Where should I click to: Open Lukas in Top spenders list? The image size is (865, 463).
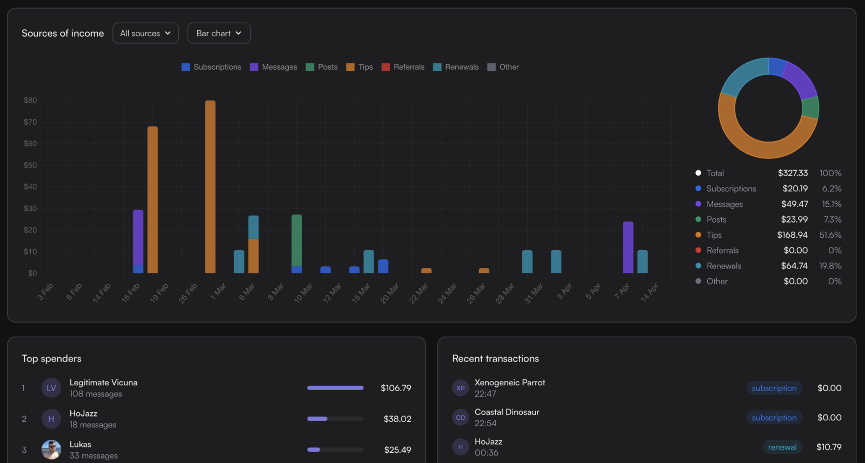coord(81,444)
